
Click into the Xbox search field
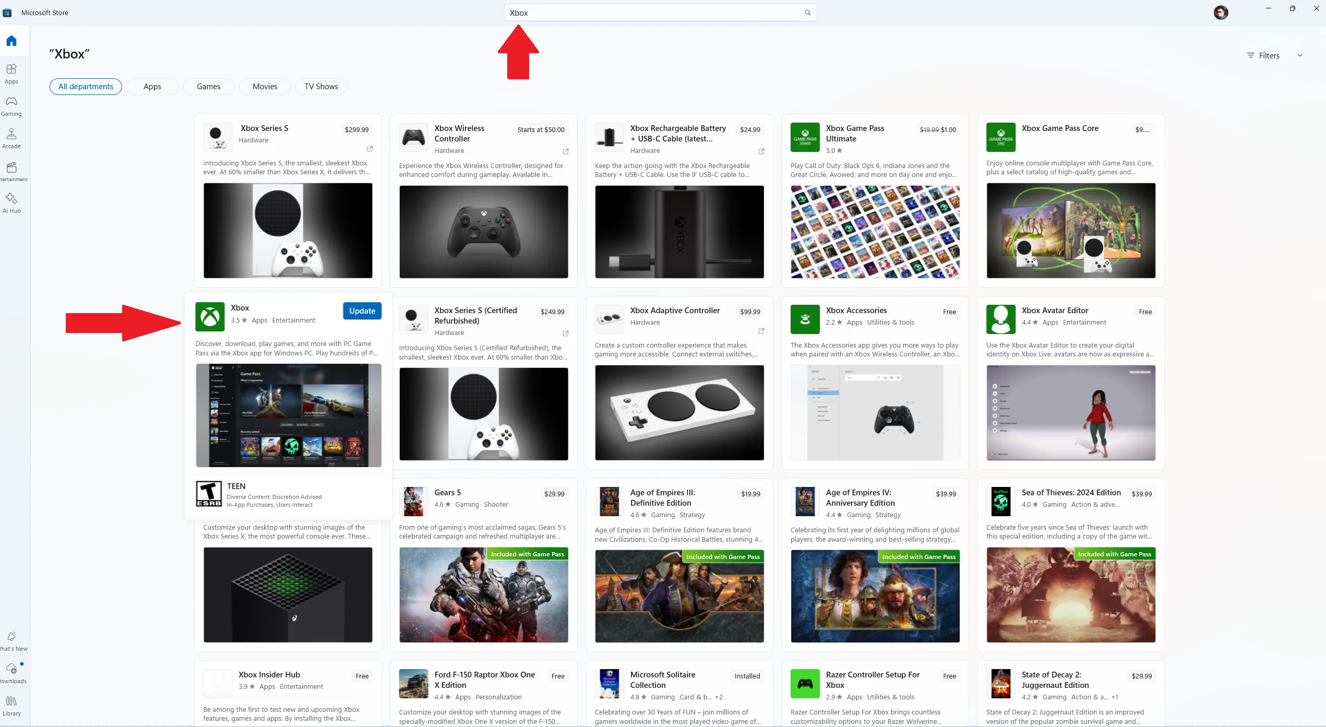660,13
